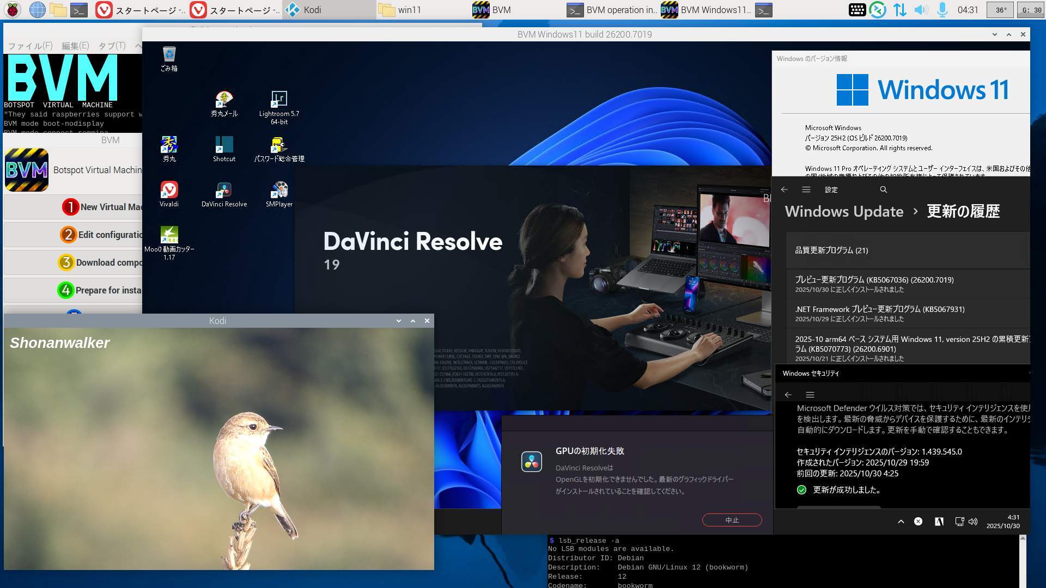Open the 編集(E) menu
The height and width of the screenshot is (588, 1046).
coord(75,46)
